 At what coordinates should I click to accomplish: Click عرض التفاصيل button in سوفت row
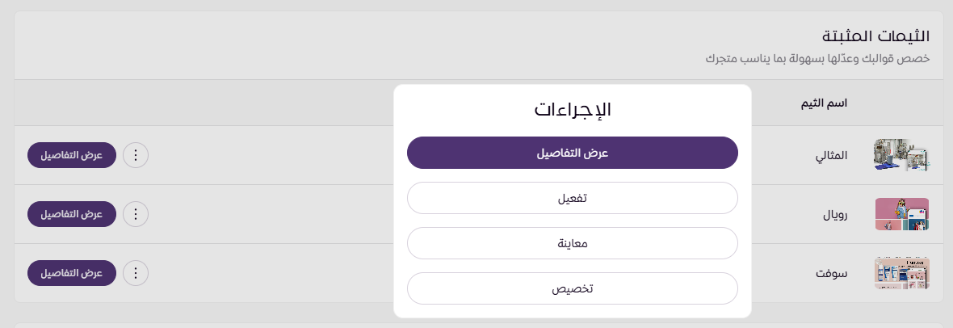72,273
